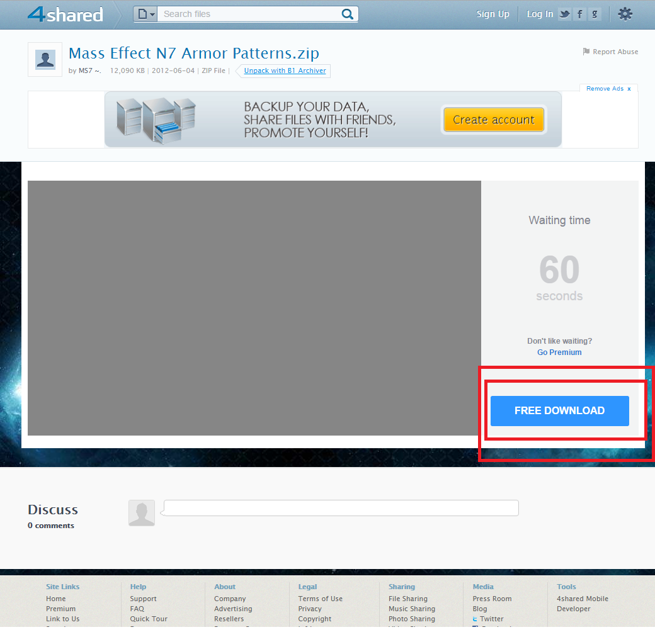Click the FREE DOWNLOAD button
655x637 pixels.
[x=560, y=411]
